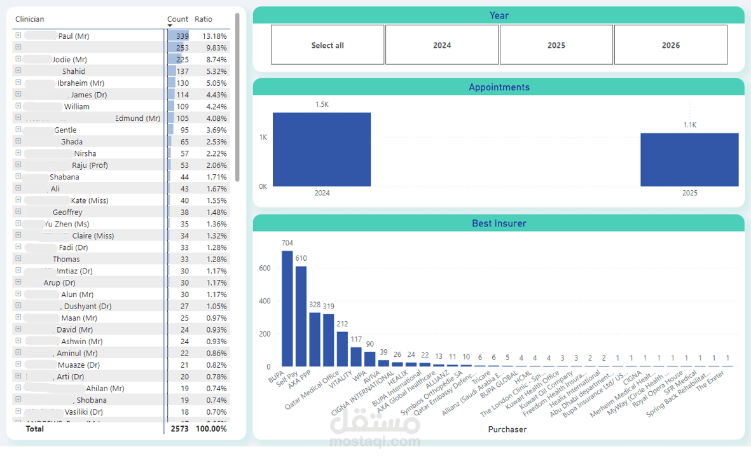
Task: Click the 1.1K label above 2025 bar
Action: pyautogui.click(x=690, y=125)
